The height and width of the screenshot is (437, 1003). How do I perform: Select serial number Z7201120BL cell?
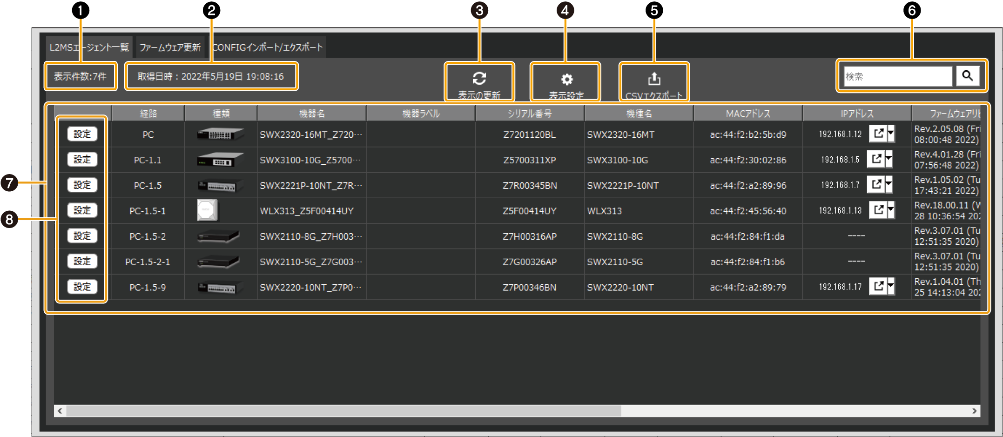[529, 134]
